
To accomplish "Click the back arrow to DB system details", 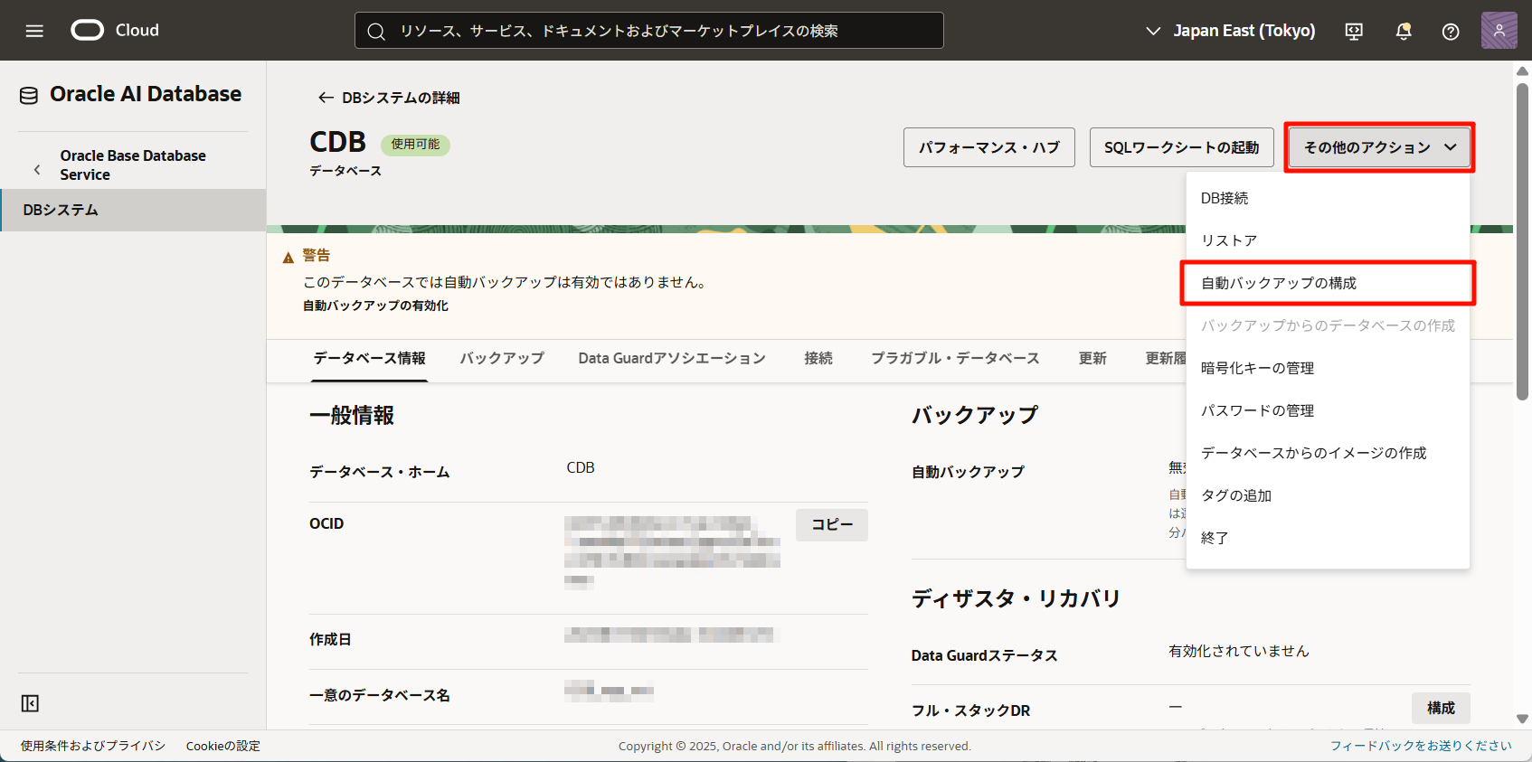I will [x=326, y=98].
